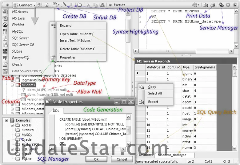Click the plus add icon in toolbar

pyautogui.click(x=7, y=5)
